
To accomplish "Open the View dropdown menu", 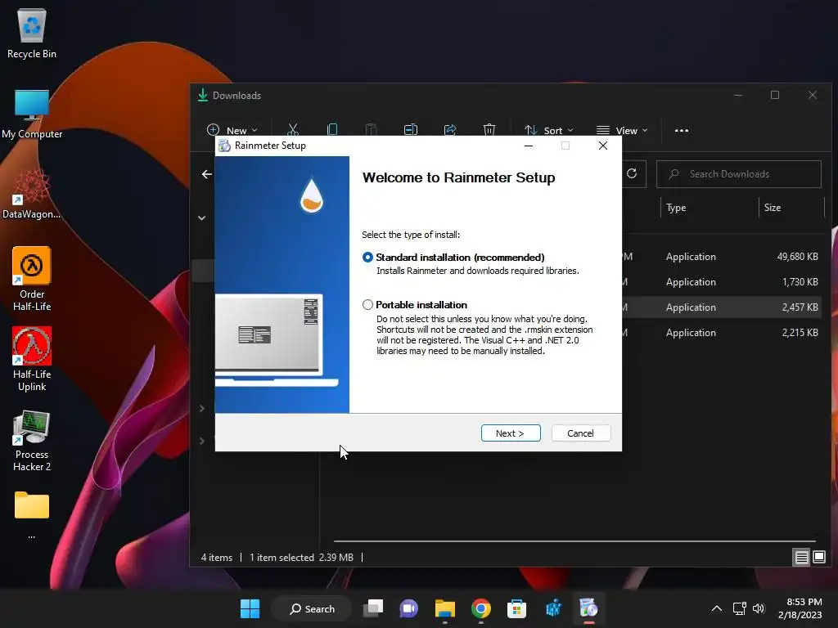I will [x=622, y=130].
